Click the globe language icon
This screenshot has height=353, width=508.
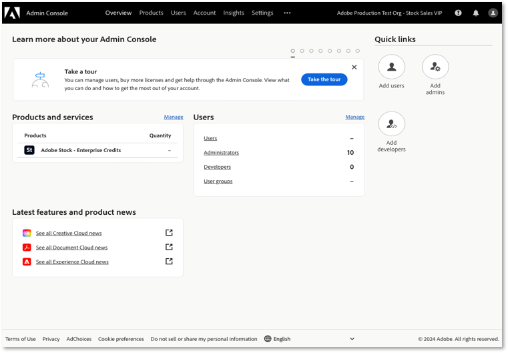coord(268,339)
